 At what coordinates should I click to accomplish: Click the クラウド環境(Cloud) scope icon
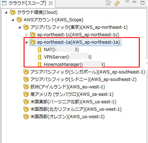click(12, 12)
